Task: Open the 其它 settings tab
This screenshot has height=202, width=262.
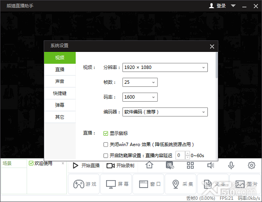Action: pos(60,117)
